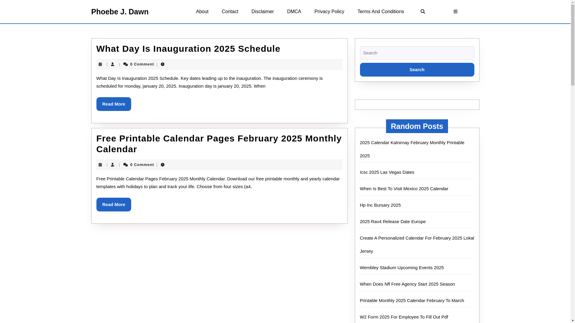Open Printable Monthly 2025 Calendar February To March
The width and height of the screenshot is (575, 323).
pos(412,301)
